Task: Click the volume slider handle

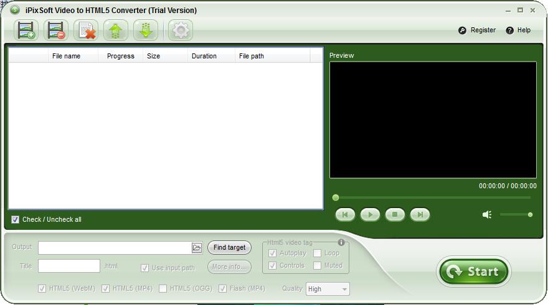Action: click(530, 214)
